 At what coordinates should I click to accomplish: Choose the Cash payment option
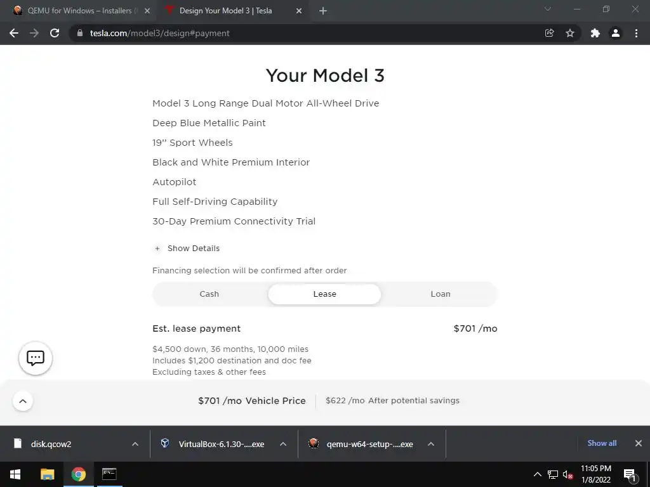(209, 294)
